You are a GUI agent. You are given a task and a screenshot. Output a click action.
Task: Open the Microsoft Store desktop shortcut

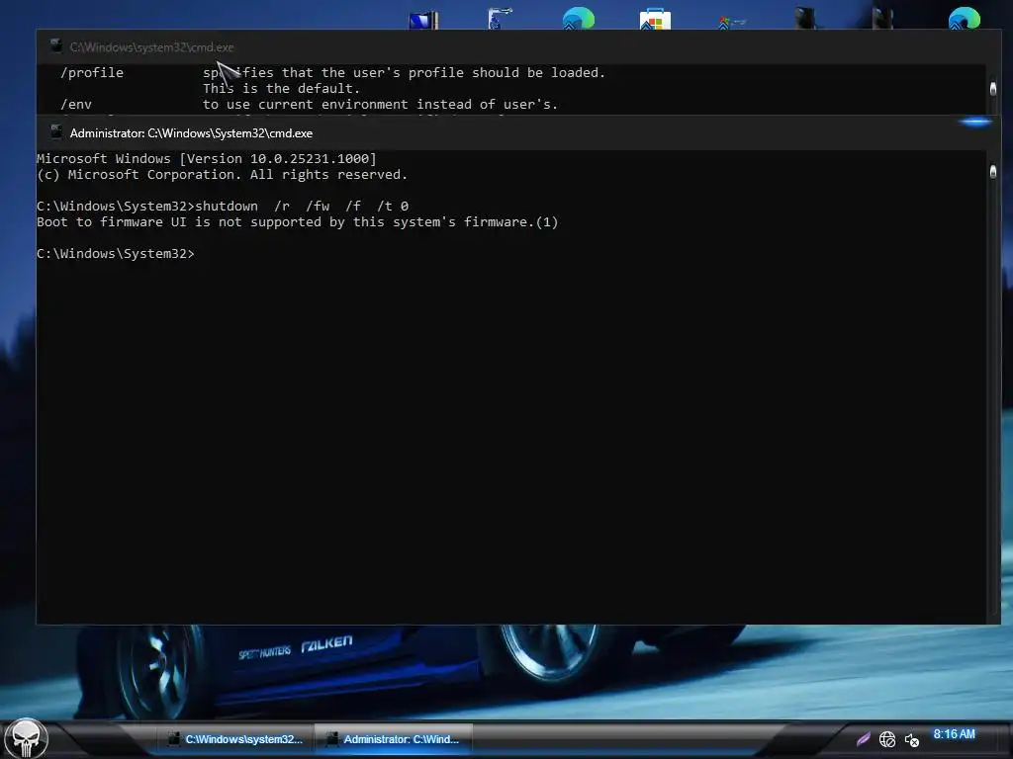(x=655, y=19)
